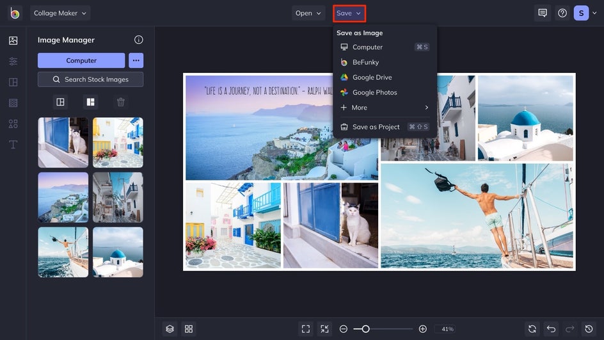
Task: Click the grid view icon in bottom bar
Action: (189, 329)
